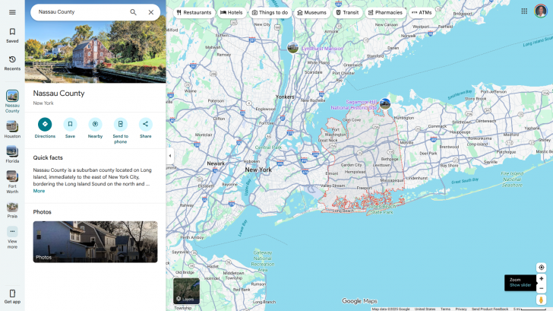Open the Layers map view switcher
Screen dimensions: 553x311
pos(186,291)
